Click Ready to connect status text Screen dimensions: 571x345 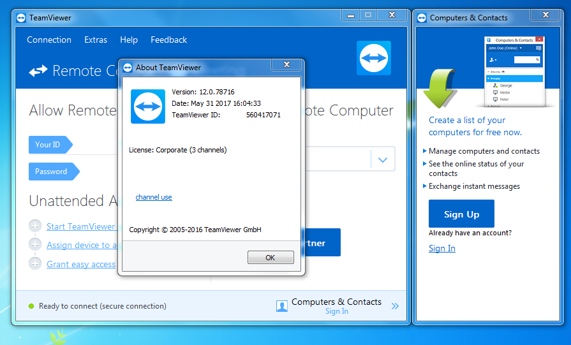pyautogui.click(x=103, y=306)
